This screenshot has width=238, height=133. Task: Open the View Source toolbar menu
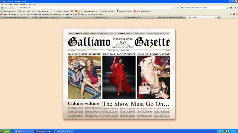[x=90, y=14]
